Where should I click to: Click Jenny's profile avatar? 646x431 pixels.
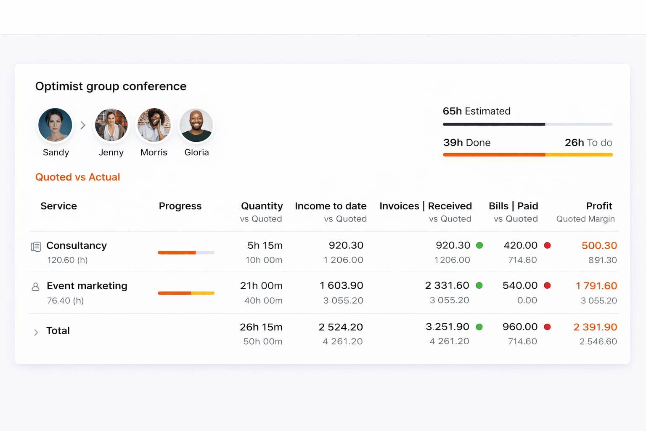(111, 125)
